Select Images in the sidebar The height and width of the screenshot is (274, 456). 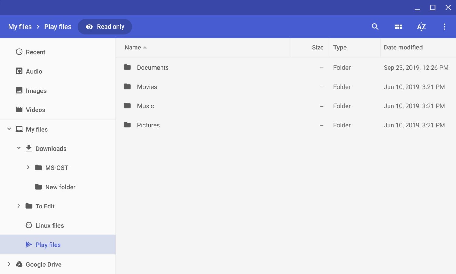[x=36, y=91]
